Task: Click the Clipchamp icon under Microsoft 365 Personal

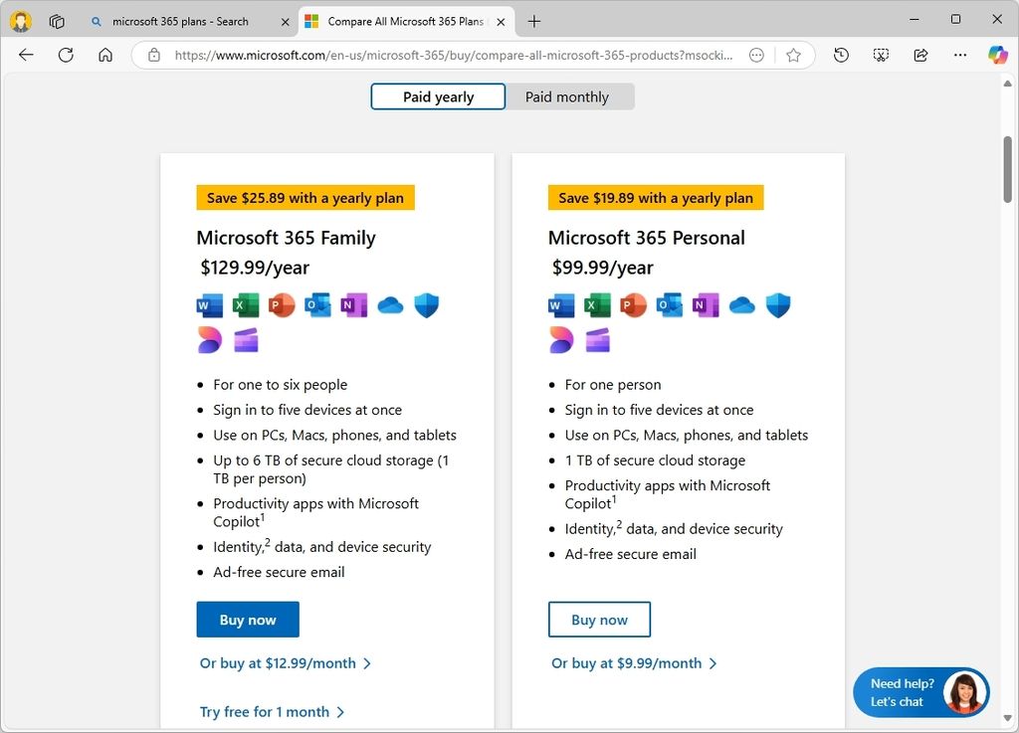Action: (x=598, y=340)
